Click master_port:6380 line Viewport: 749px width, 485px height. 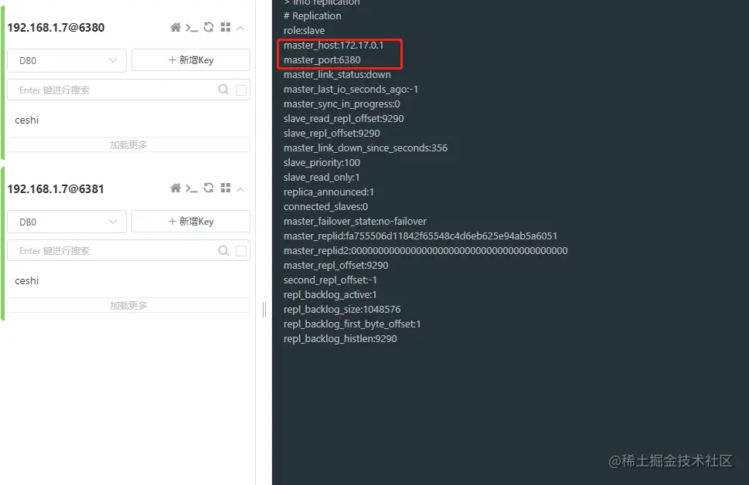pos(322,60)
